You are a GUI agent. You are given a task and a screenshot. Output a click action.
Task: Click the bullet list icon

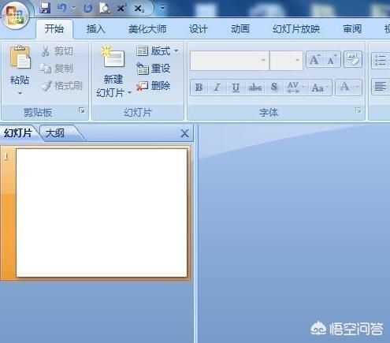pos(380,61)
